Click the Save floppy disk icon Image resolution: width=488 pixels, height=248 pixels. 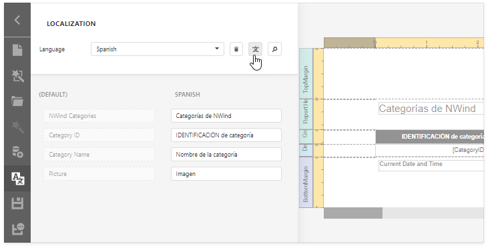pos(17,203)
